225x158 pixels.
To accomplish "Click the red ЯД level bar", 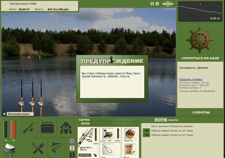I will tap(13, 129).
